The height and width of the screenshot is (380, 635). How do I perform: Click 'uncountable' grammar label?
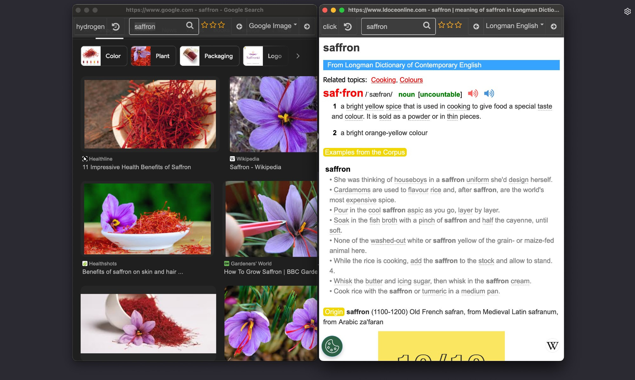click(x=440, y=95)
